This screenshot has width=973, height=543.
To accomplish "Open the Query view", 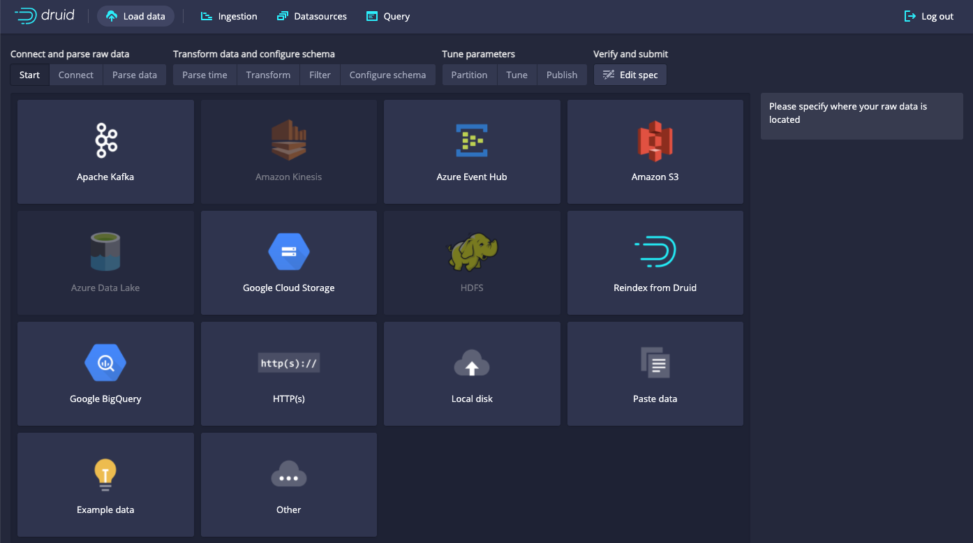I will tap(388, 16).
